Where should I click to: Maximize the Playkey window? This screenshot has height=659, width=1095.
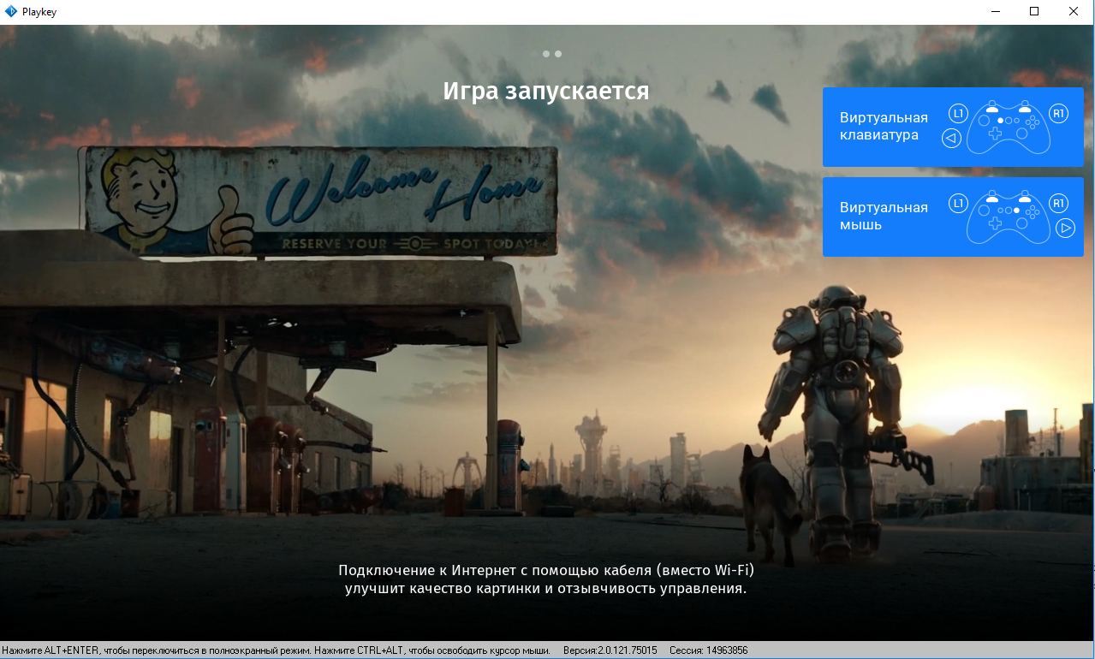point(1034,12)
